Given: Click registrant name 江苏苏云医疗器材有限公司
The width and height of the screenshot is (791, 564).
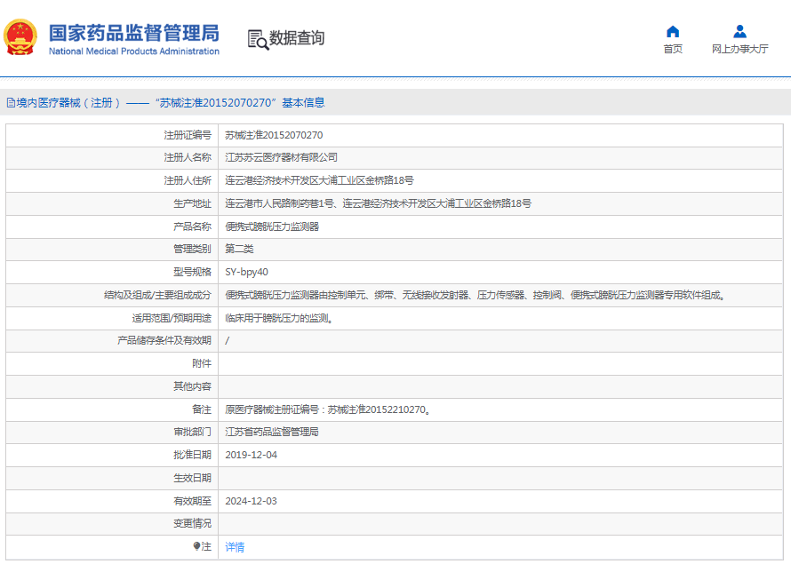Looking at the screenshot, I should pos(281,157).
